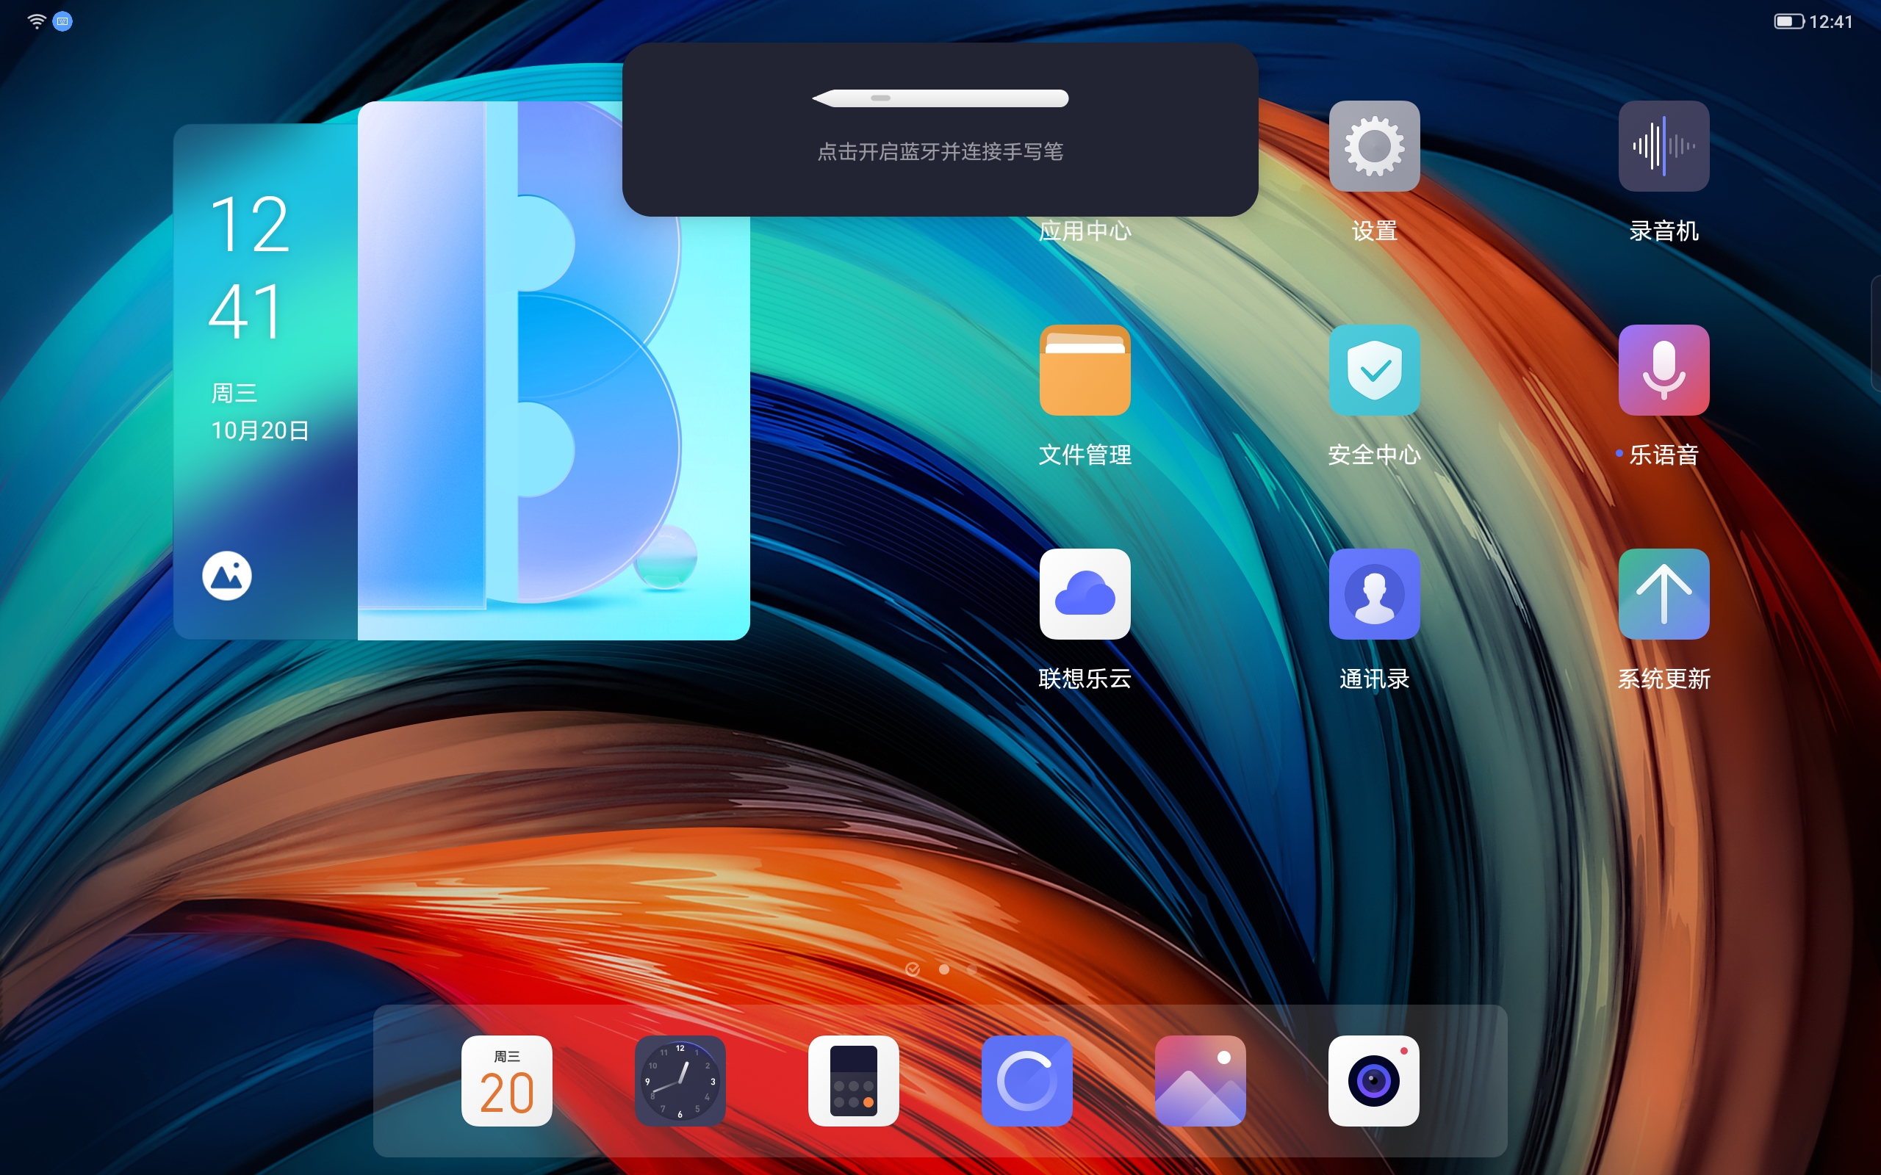The image size is (1881, 1175).
Task: Tap the 安全中心 label text
Action: [x=1374, y=455]
